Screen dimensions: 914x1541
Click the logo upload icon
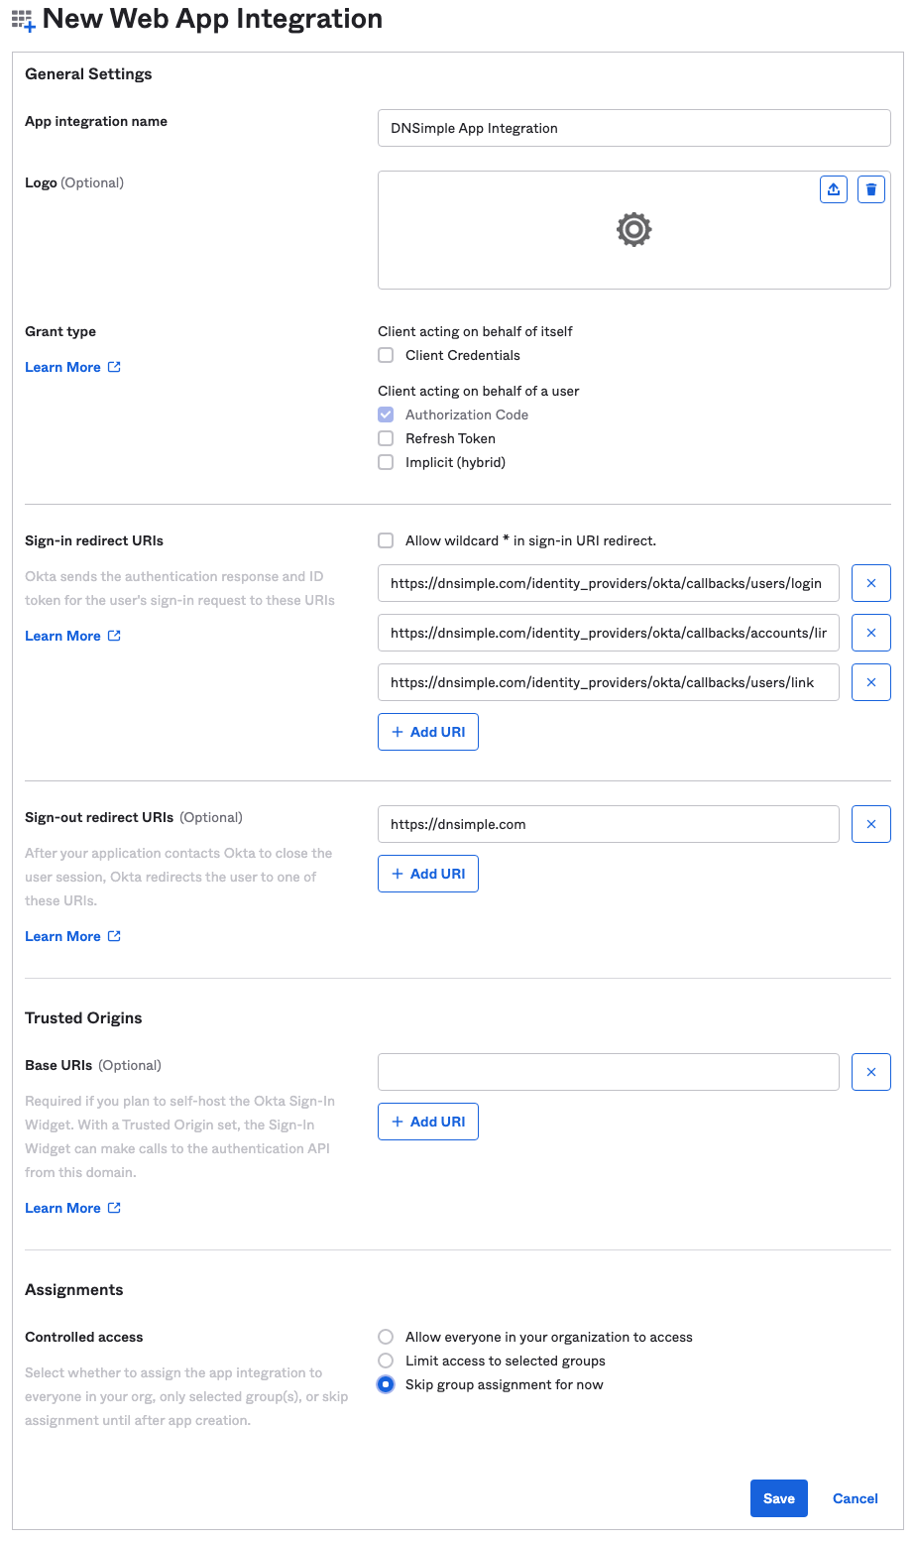pyautogui.click(x=834, y=189)
